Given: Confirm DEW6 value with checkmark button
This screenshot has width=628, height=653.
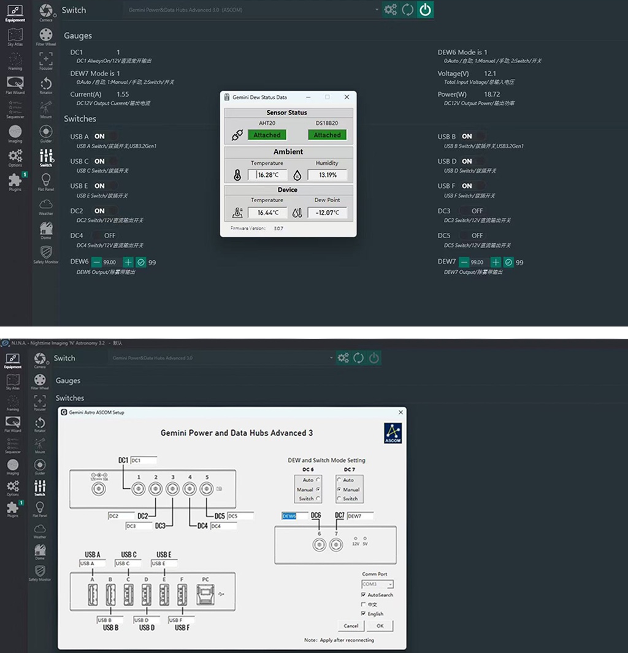Looking at the screenshot, I should pyautogui.click(x=141, y=262).
